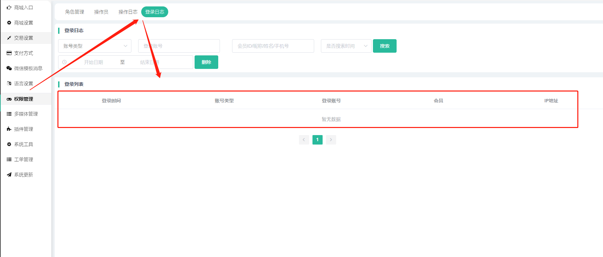The width and height of the screenshot is (603, 257).
Task: Go to 多媒体管理 section
Action: tap(26, 114)
